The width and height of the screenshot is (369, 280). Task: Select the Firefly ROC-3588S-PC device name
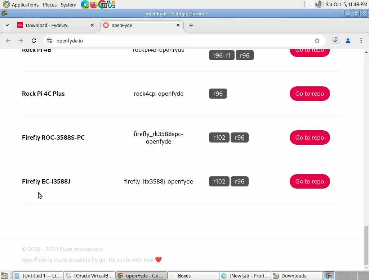(53, 137)
